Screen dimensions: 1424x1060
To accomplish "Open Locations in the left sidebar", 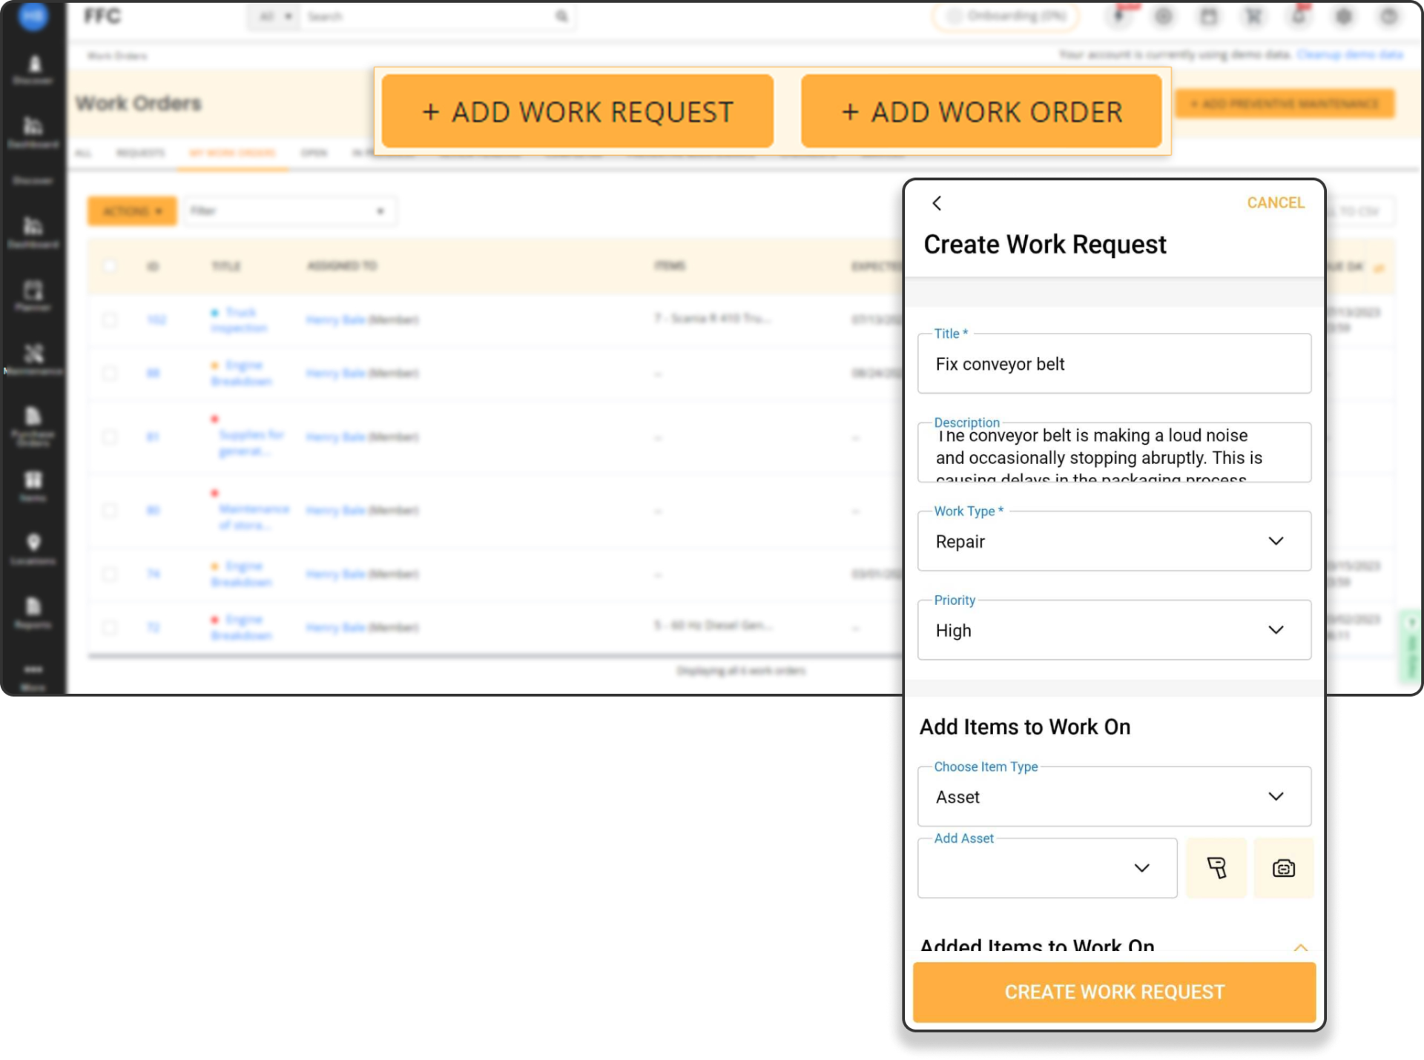I will click(33, 549).
